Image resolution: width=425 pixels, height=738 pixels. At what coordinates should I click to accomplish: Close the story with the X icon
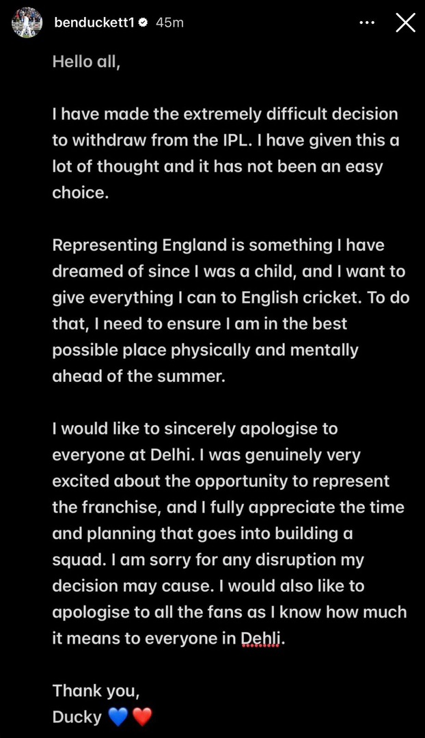[405, 23]
